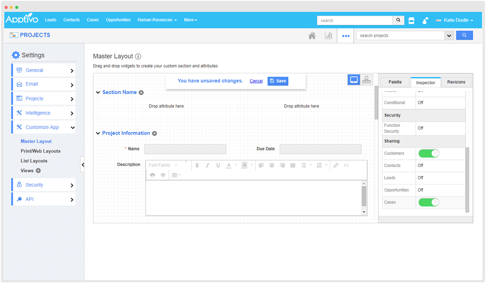Turn off the Cases sharing toggle
The image size is (488, 284).
click(429, 203)
